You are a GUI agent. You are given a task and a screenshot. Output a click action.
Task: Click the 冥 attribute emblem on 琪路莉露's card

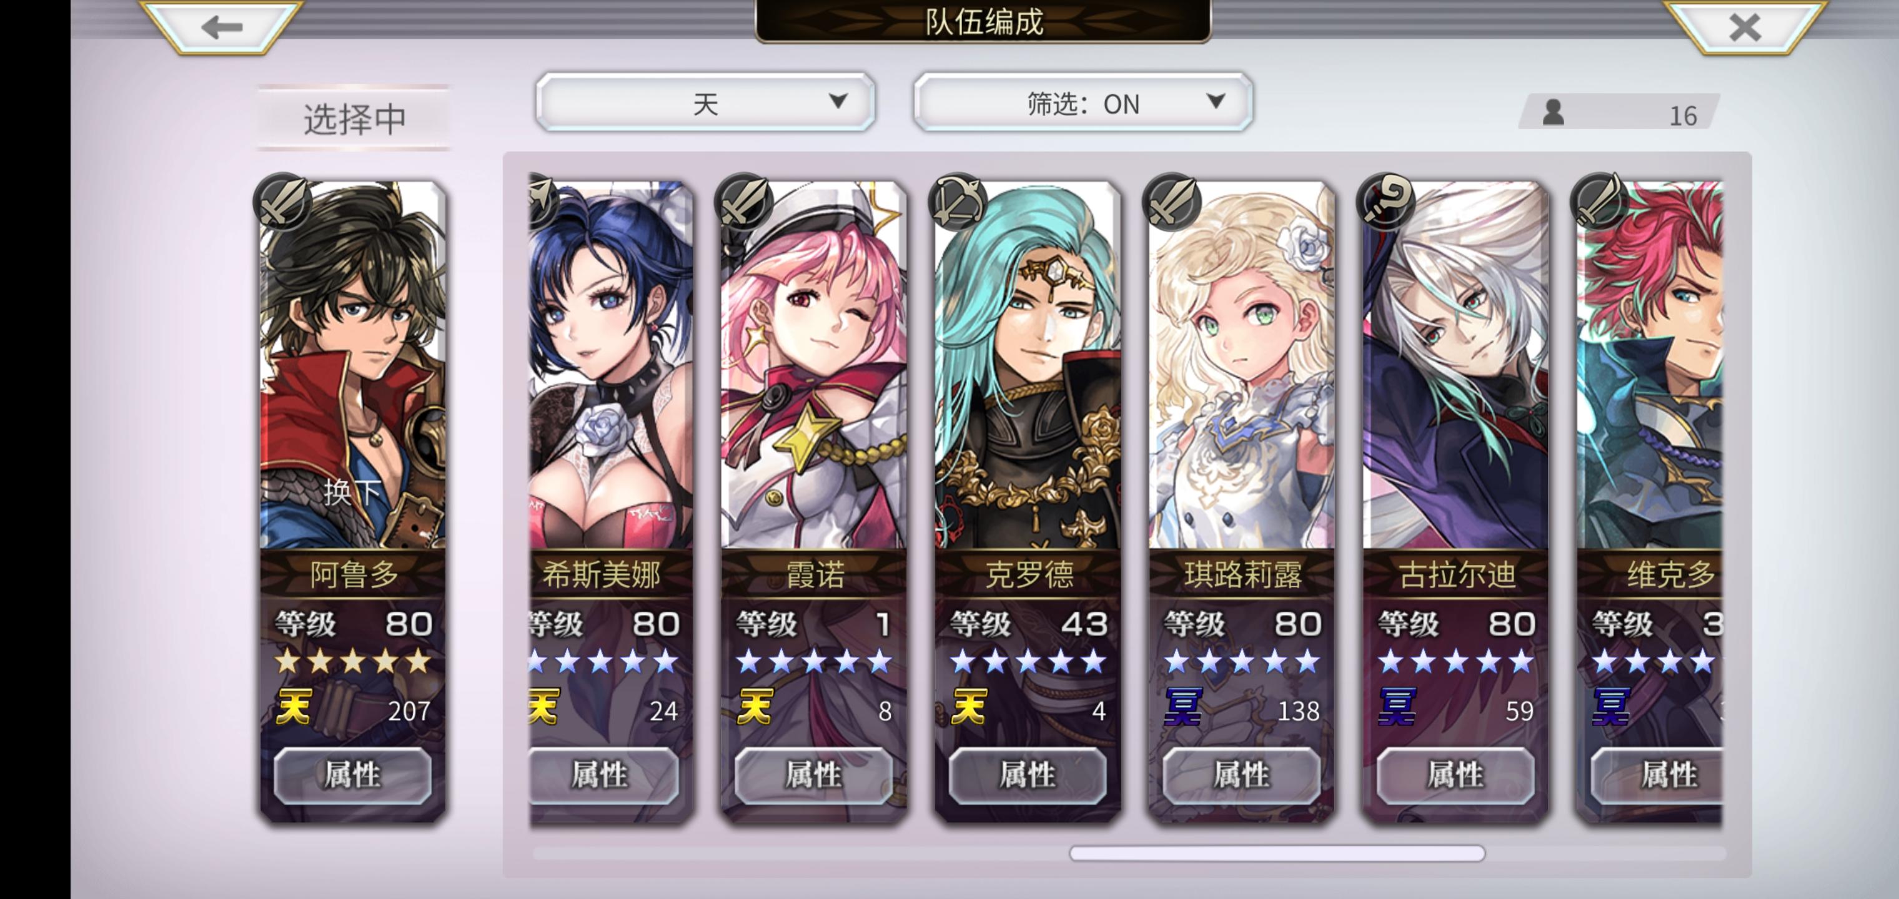coord(1184,707)
